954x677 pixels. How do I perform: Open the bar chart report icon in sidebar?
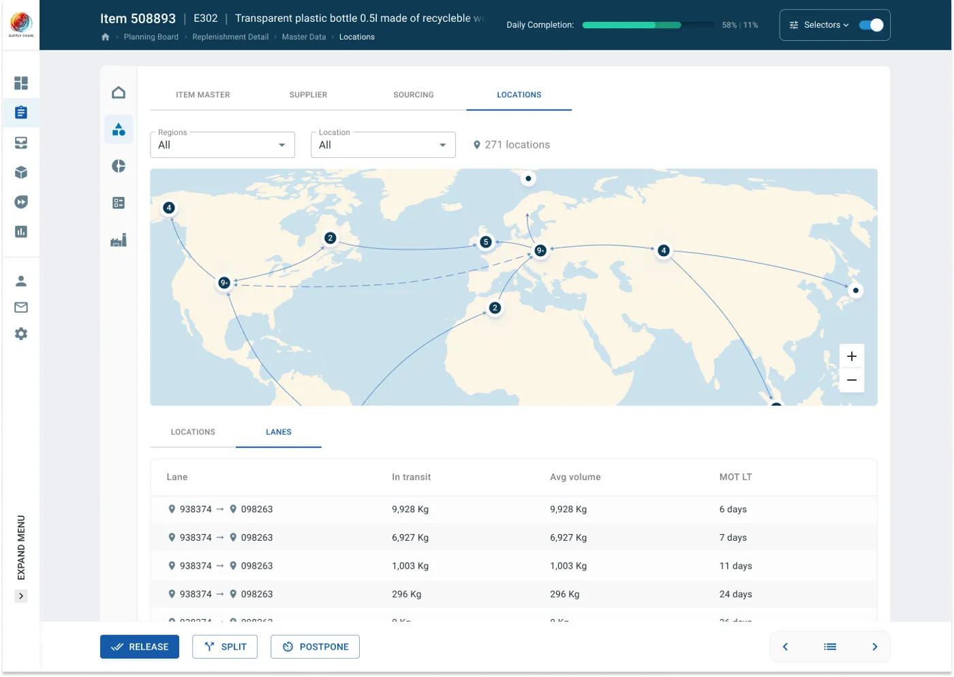[21, 232]
